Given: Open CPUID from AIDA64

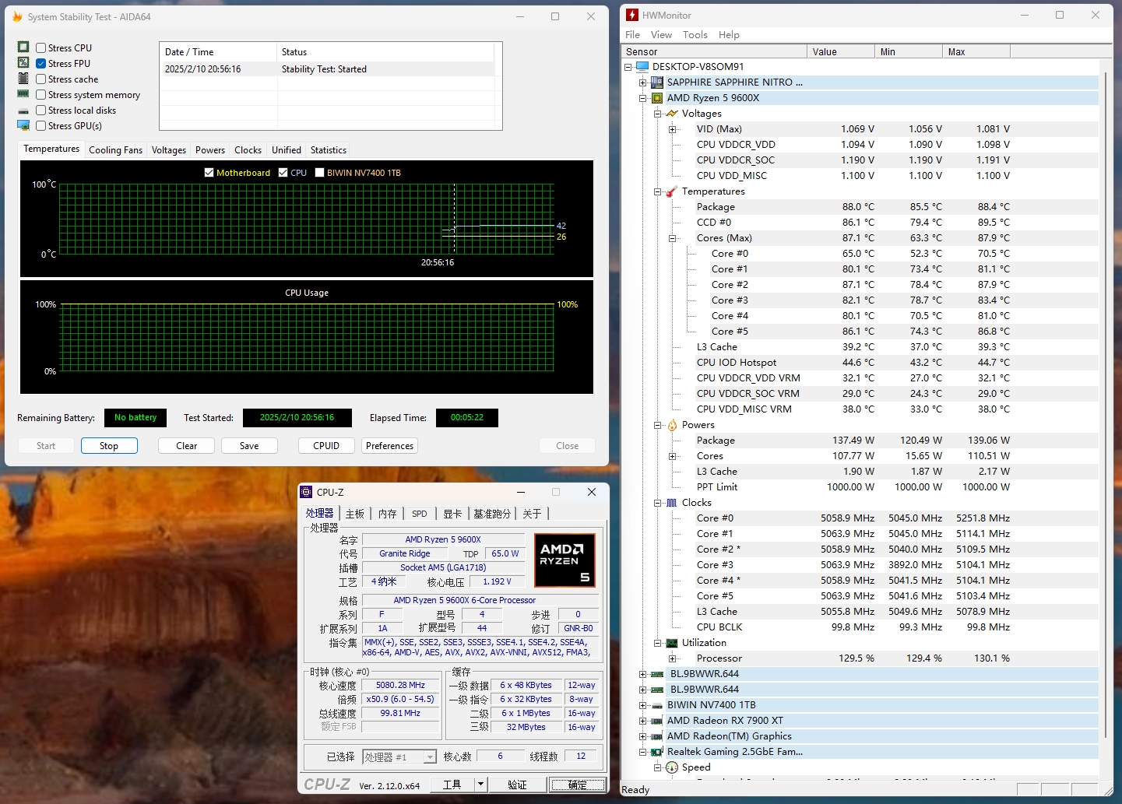Looking at the screenshot, I should pos(326,446).
